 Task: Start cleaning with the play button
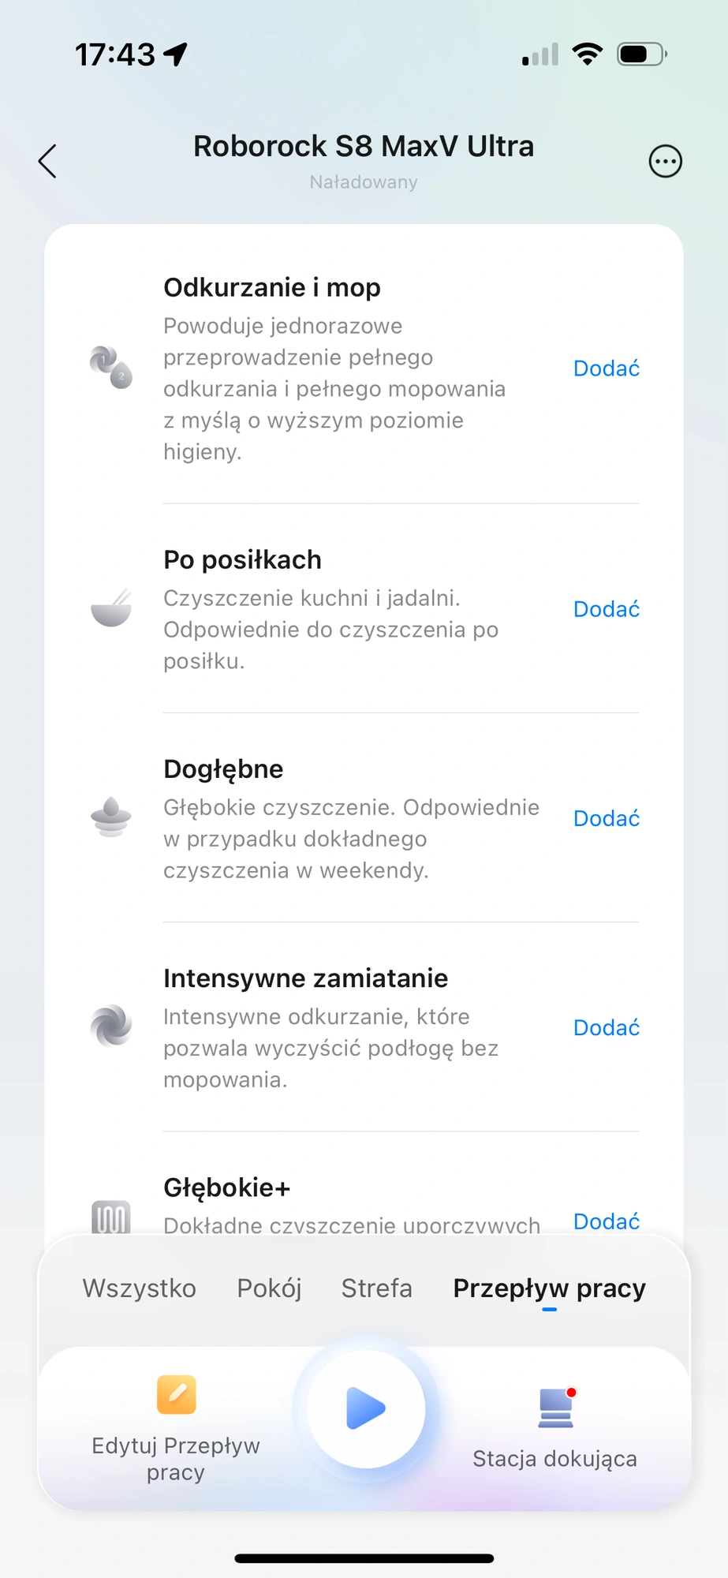pyautogui.click(x=366, y=1408)
